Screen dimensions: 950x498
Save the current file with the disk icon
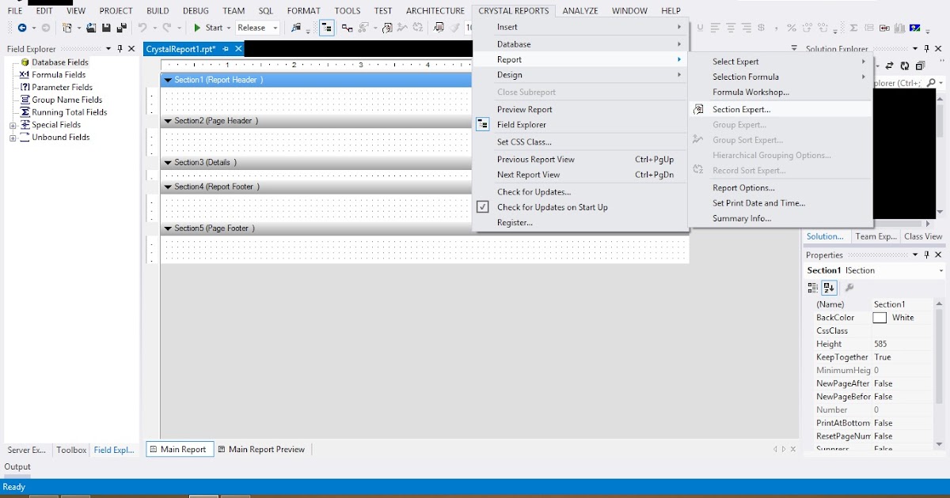point(106,28)
